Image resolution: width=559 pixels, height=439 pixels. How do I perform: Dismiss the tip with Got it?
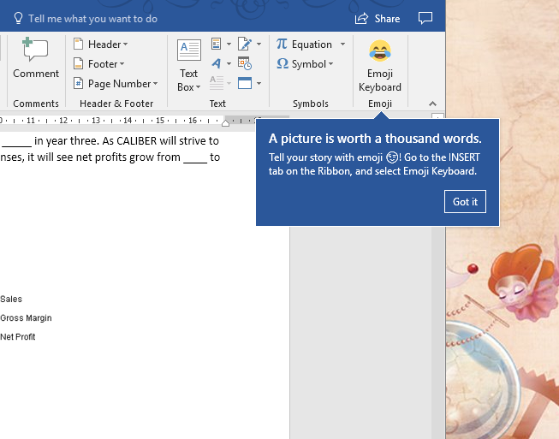pyautogui.click(x=465, y=202)
